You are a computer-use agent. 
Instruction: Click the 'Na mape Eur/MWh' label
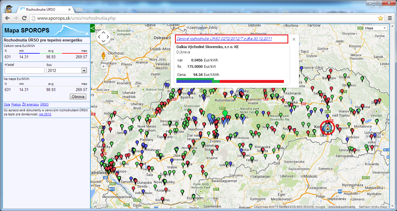point(17,79)
